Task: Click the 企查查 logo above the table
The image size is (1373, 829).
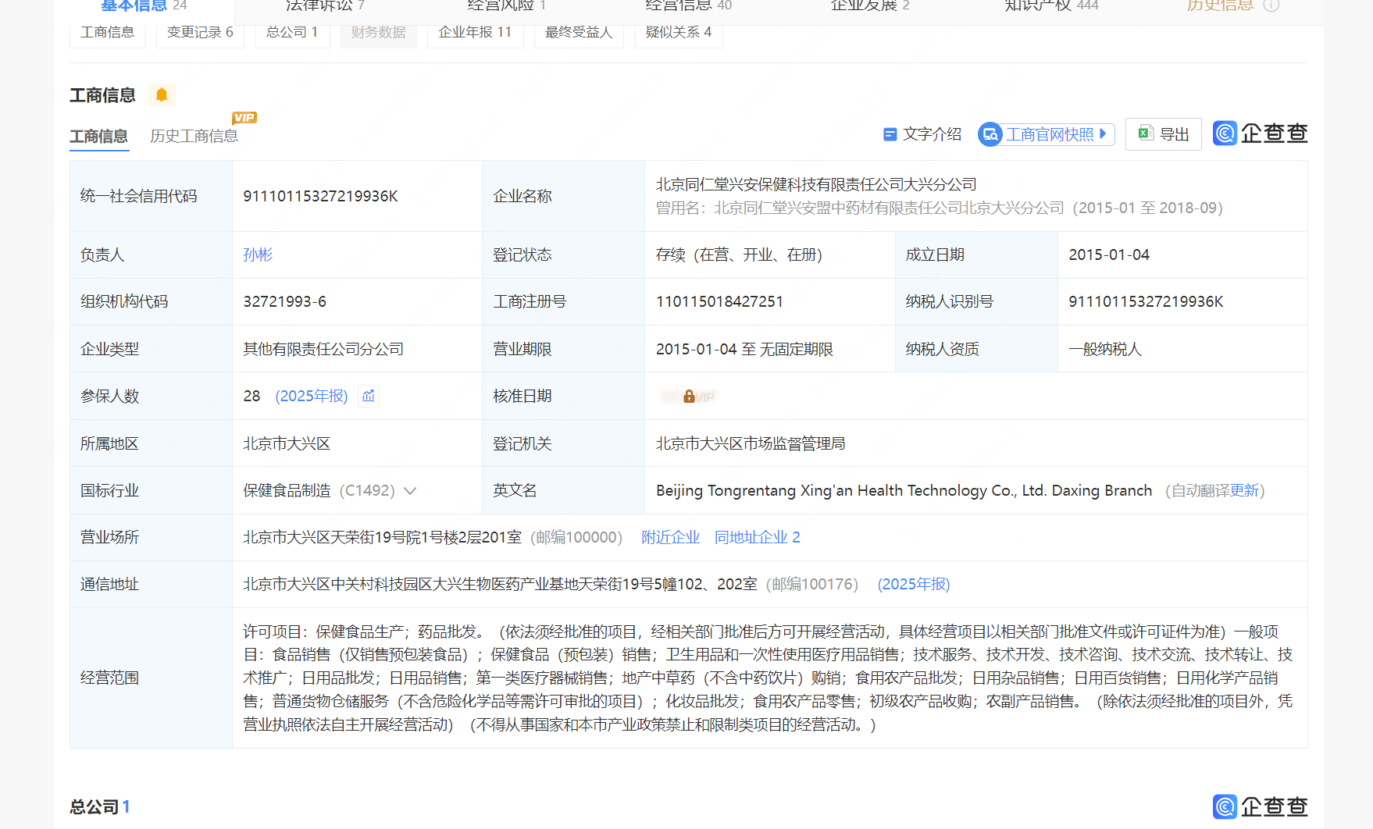Action: [x=1260, y=133]
